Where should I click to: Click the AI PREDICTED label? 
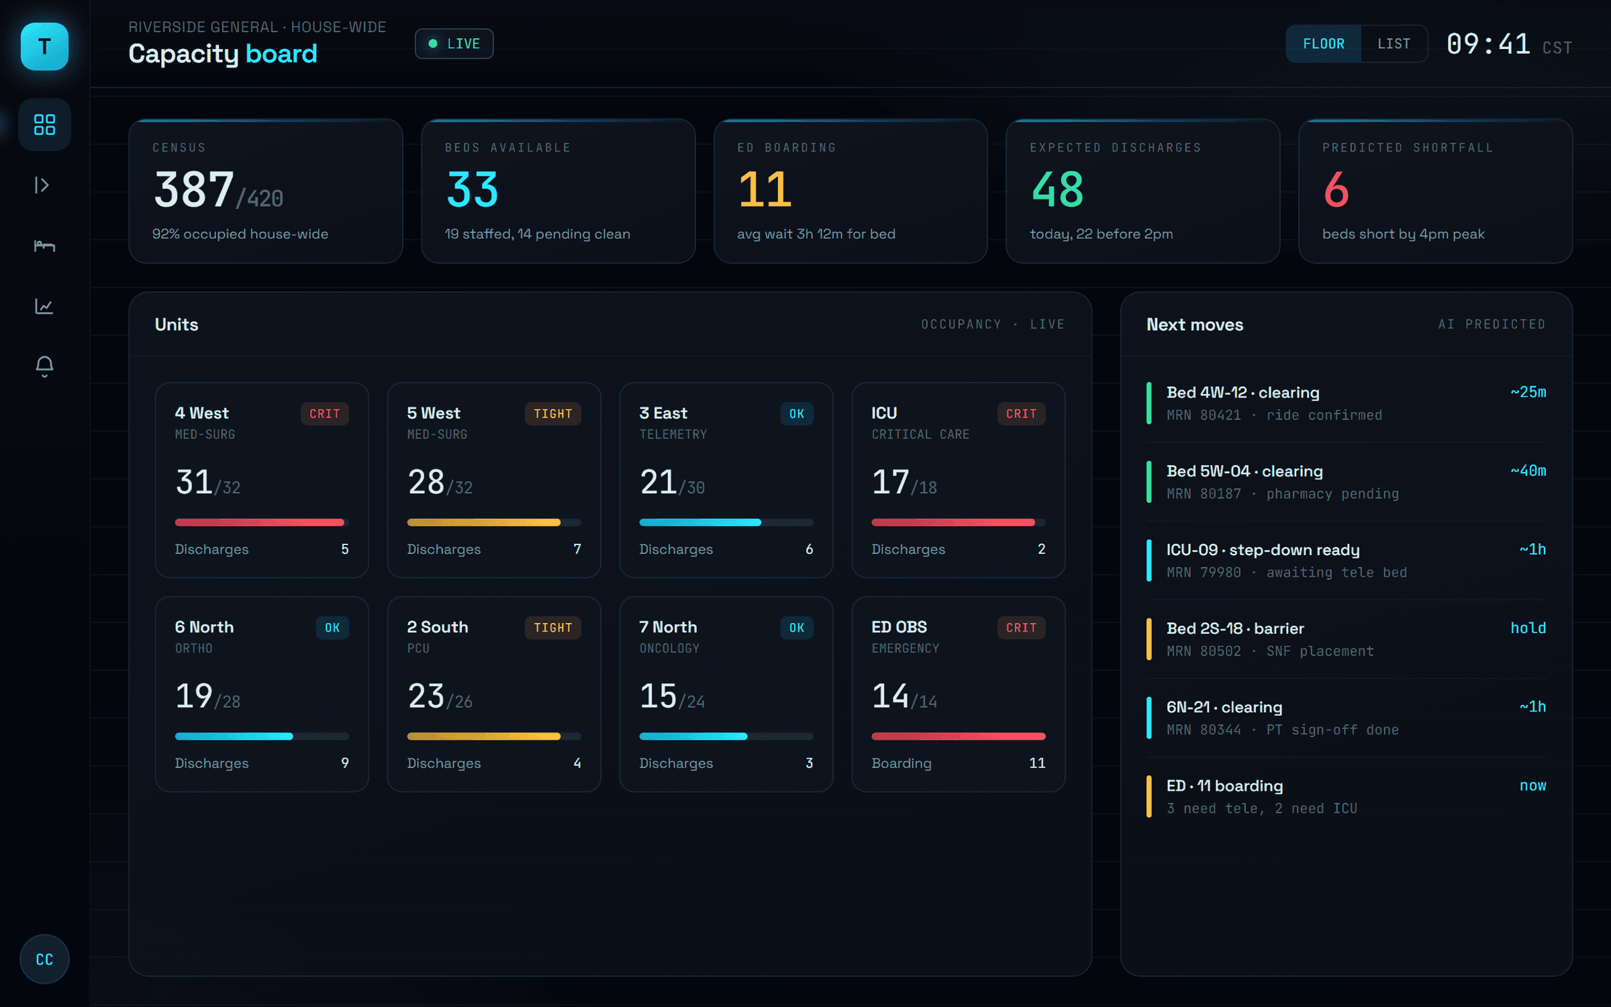coord(1492,324)
